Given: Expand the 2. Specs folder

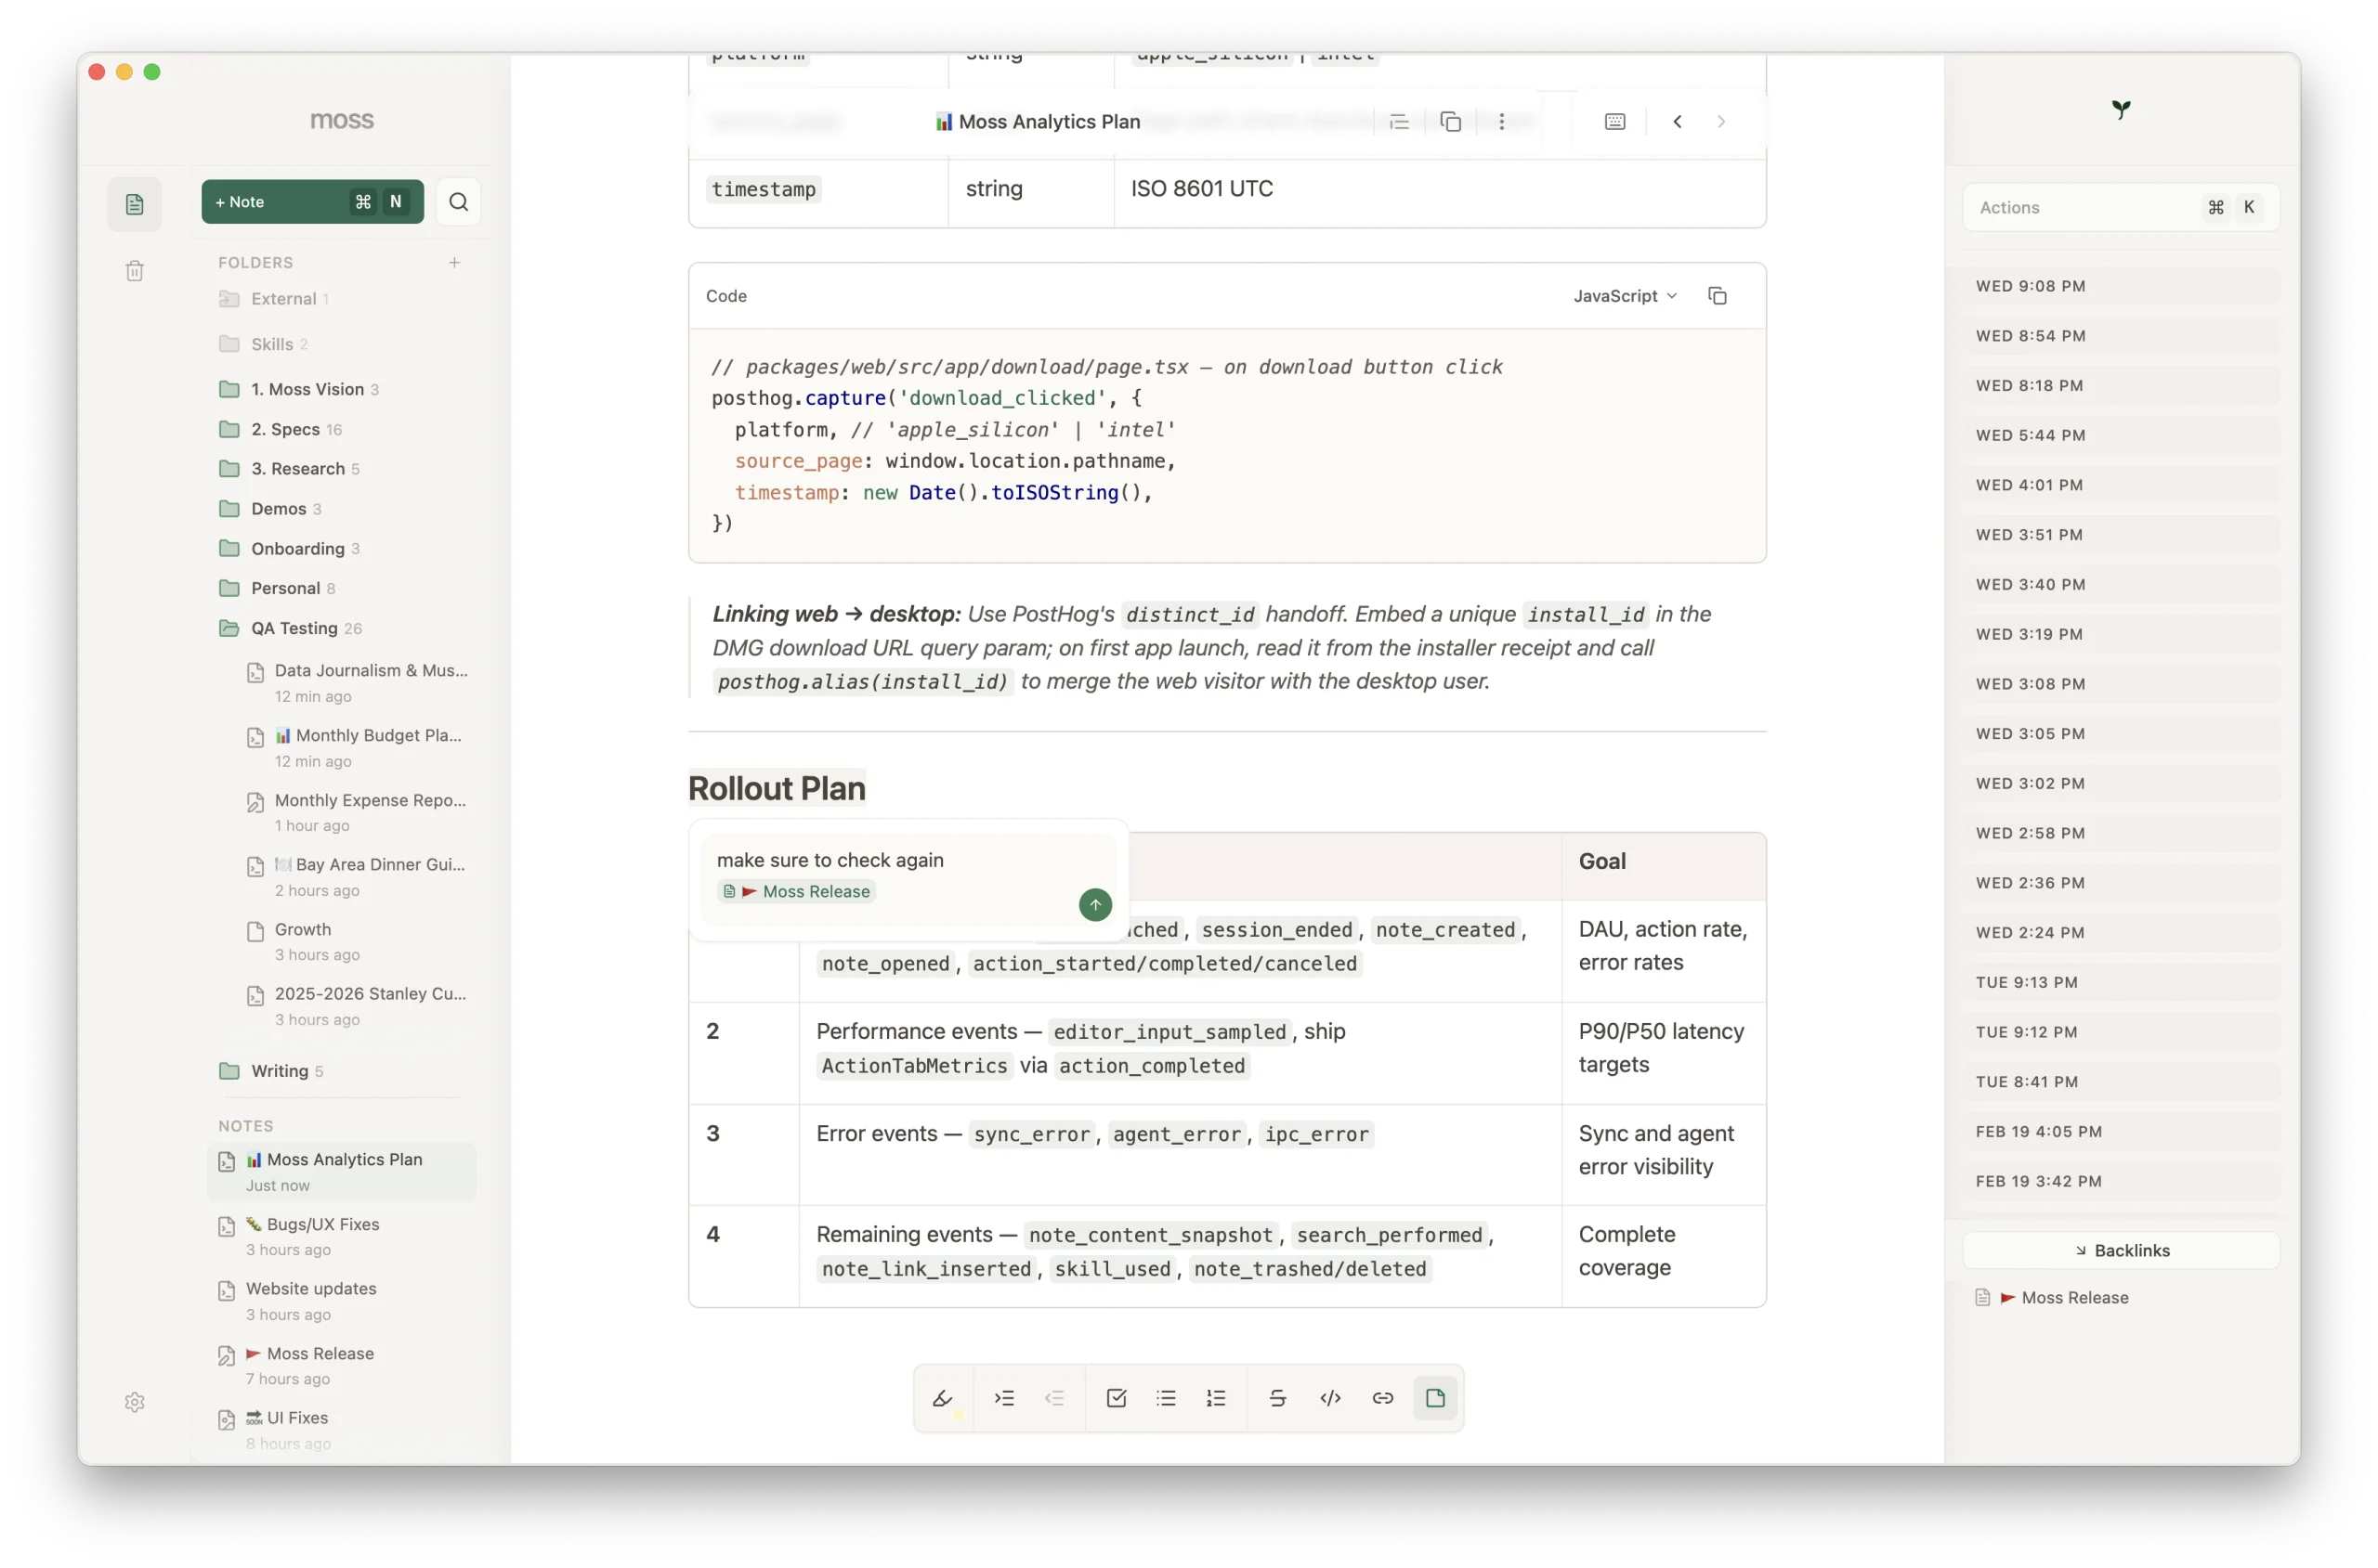Looking at the screenshot, I should 284,429.
